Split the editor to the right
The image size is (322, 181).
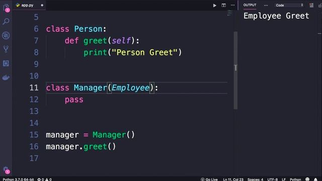(223, 6)
